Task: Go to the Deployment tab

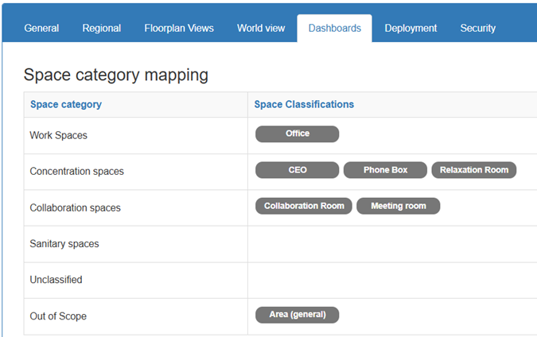Action: coord(411,28)
